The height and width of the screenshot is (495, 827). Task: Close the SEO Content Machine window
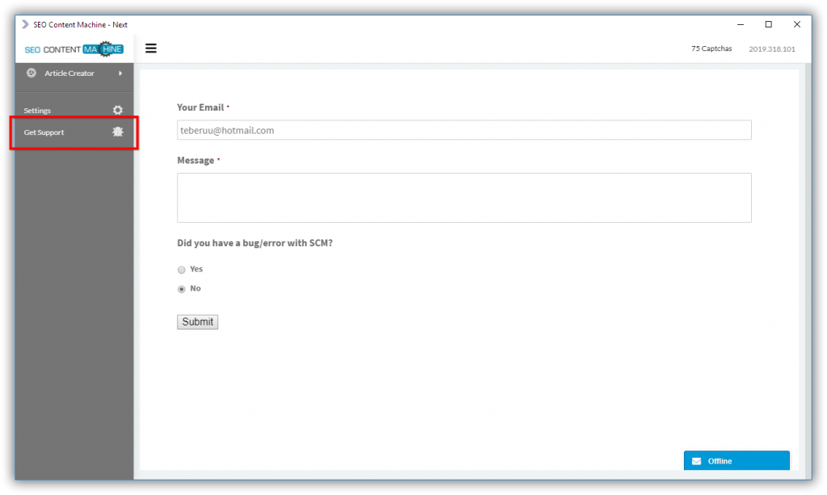(x=797, y=24)
